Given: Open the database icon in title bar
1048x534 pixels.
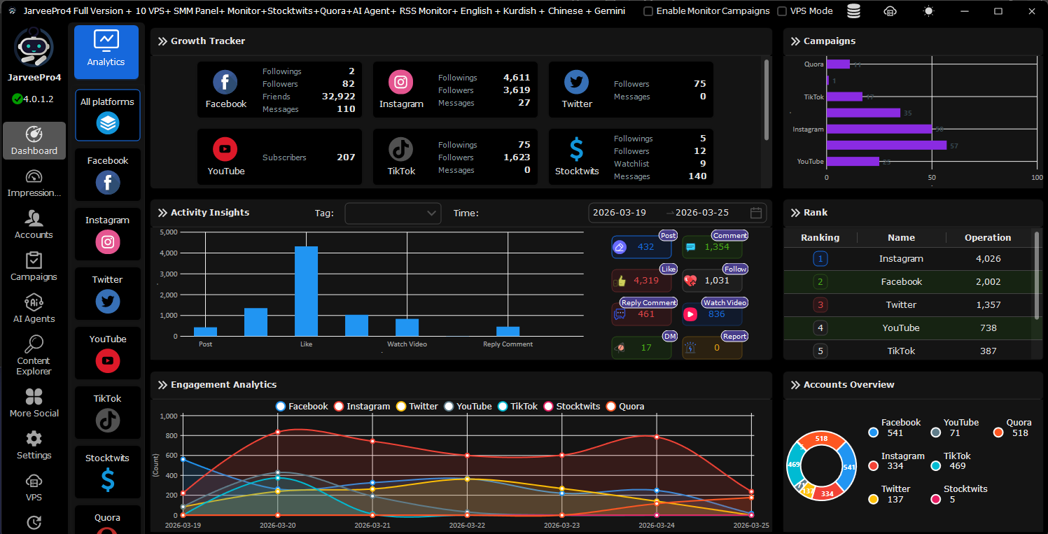Looking at the screenshot, I should point(853,11).
